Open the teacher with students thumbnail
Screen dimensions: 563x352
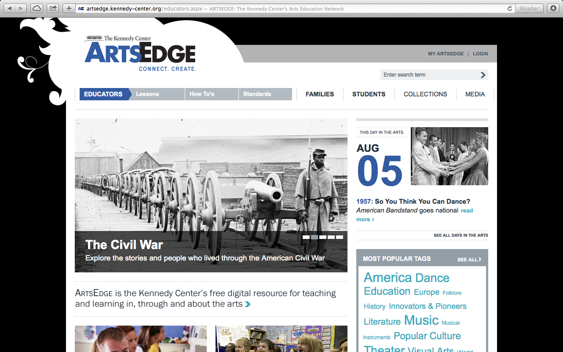click(141, 339)
